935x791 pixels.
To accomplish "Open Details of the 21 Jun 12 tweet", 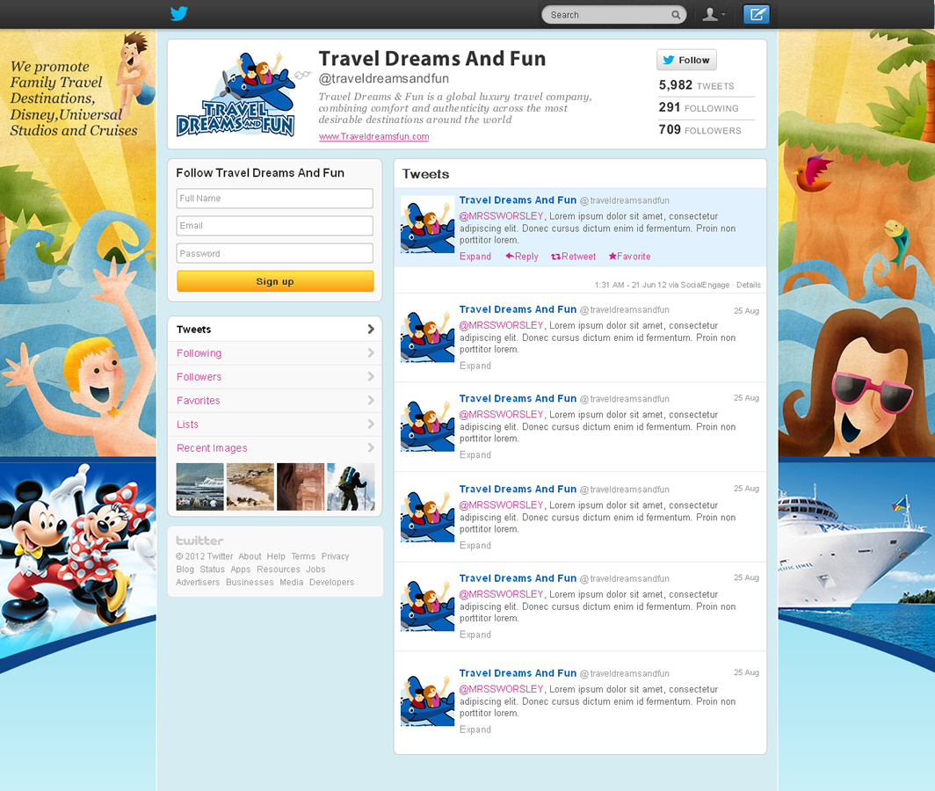I will pyautogui.click(x=749, y=285).
